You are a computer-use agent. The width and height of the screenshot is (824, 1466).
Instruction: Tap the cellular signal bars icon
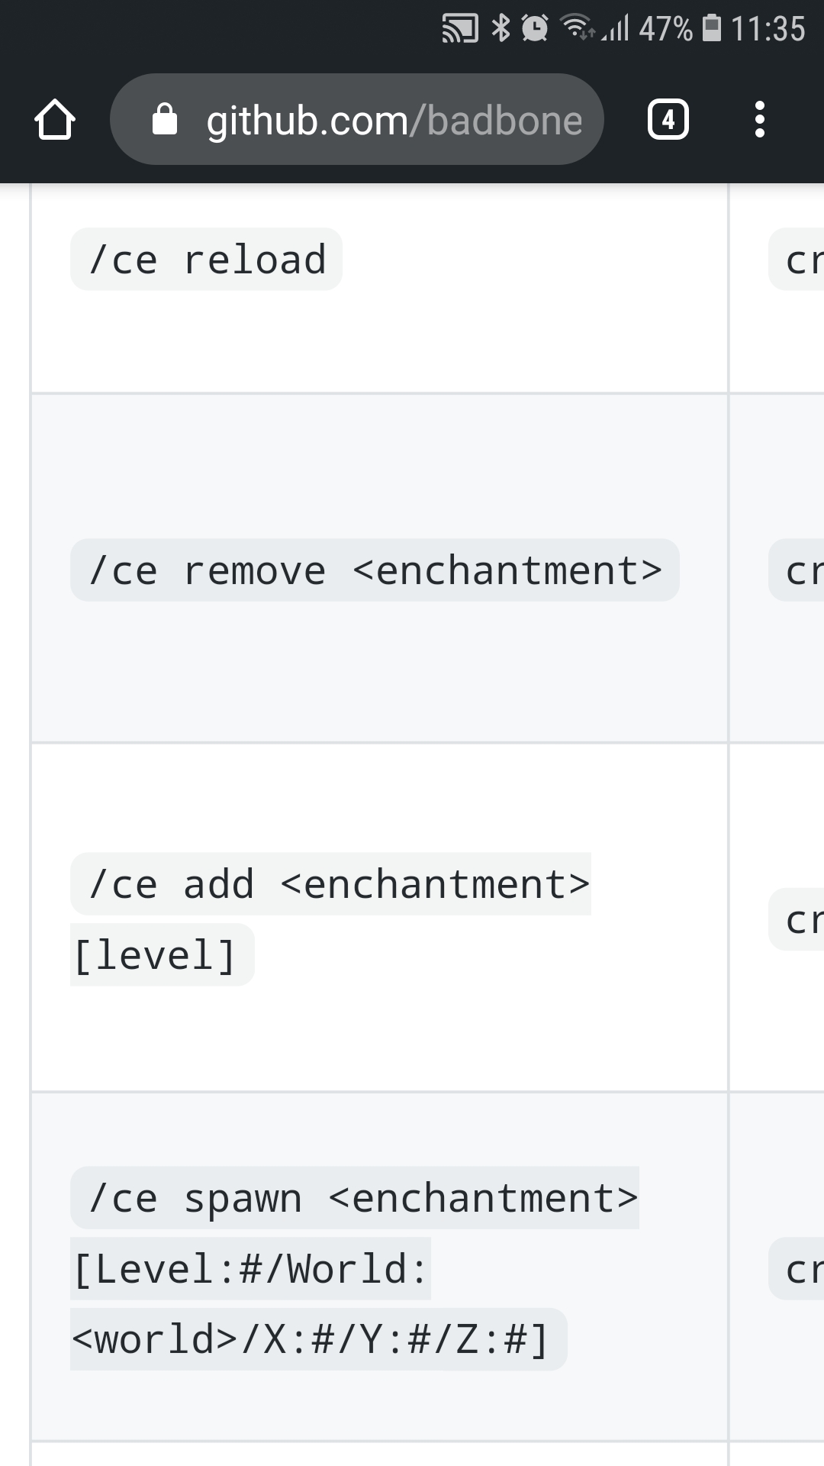coord(616,29)
